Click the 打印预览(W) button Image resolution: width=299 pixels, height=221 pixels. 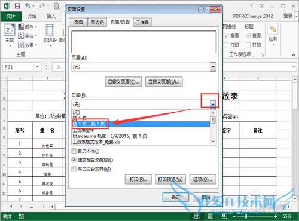(x=170, y=180)
